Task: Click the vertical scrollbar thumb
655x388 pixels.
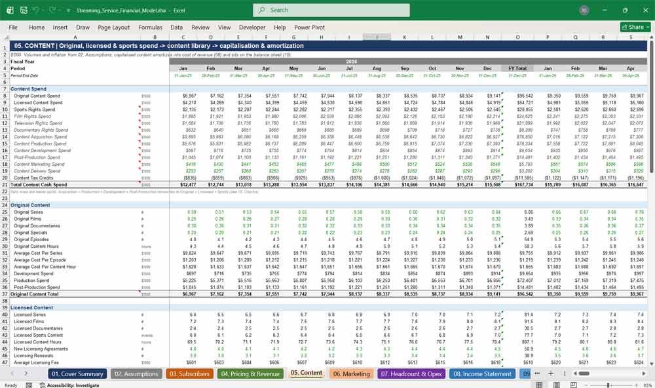Action: pos(651,107)
